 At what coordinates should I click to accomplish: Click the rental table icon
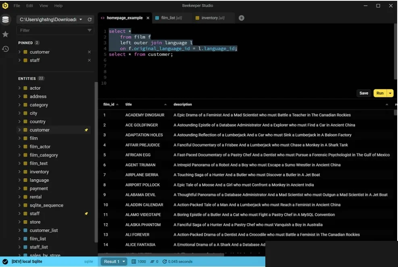click(25, 197)
